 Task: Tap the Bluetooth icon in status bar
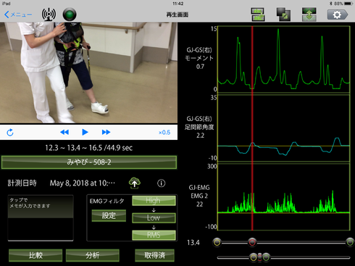(331, 4)
